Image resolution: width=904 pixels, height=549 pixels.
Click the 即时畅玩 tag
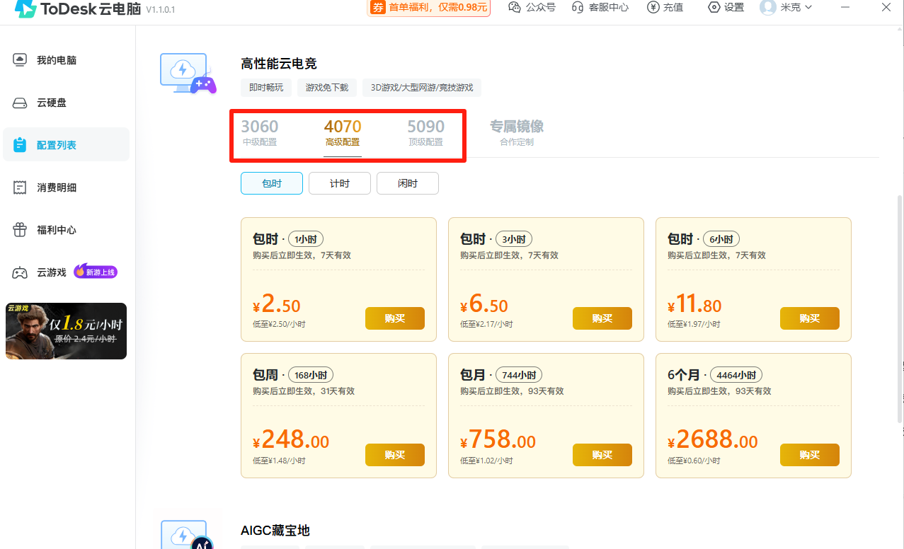(x=266, y=88)
